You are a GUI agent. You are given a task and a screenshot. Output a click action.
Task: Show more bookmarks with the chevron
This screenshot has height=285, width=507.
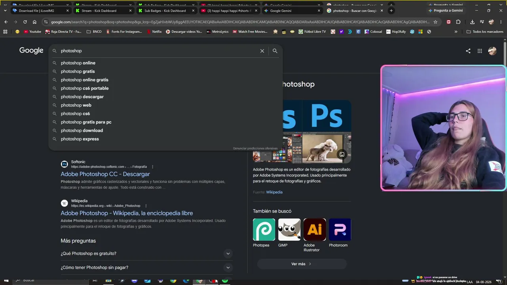456,32
